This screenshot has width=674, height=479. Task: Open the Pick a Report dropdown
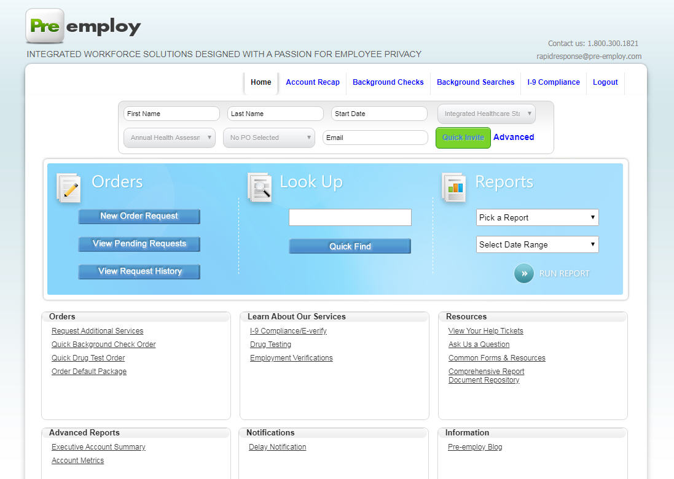point(537,217)
